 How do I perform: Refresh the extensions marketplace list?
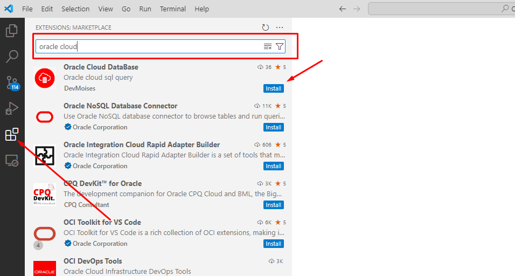click(x=266, y=27)
